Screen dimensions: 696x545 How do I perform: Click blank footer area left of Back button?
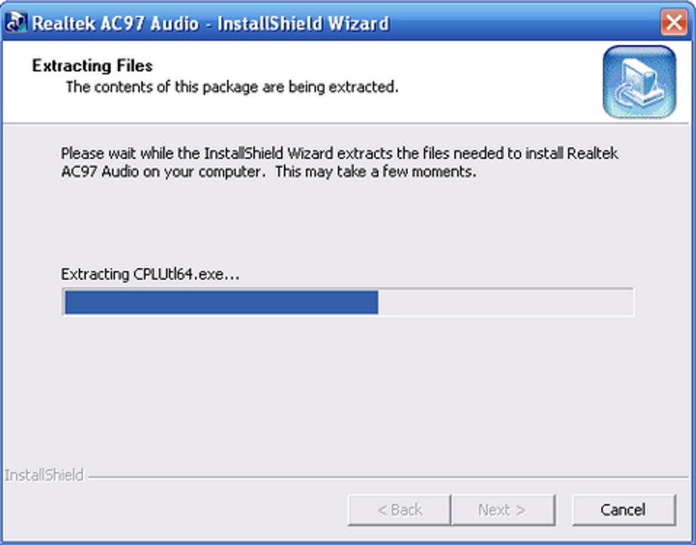pos(171,509)
